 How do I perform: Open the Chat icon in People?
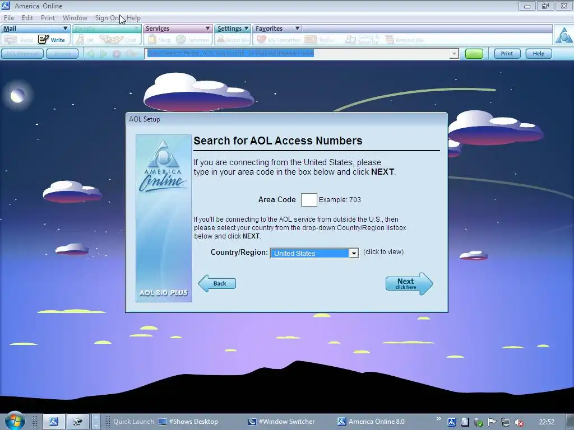[112, 39]
